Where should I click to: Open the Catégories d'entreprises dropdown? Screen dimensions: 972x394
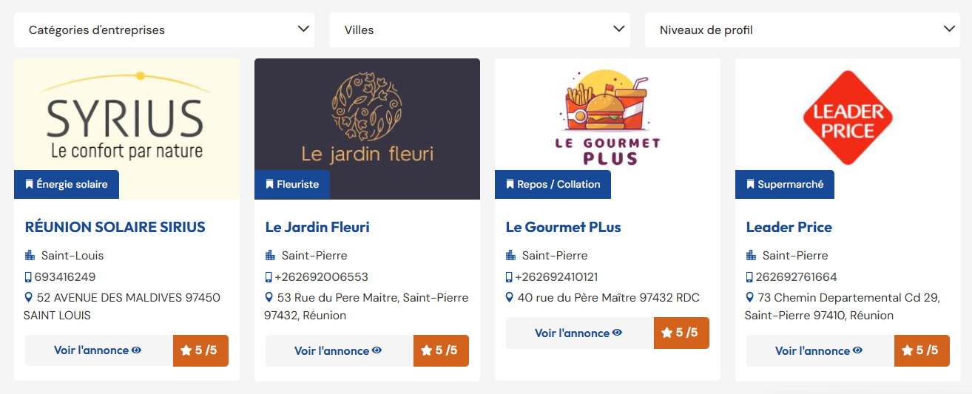163,30
